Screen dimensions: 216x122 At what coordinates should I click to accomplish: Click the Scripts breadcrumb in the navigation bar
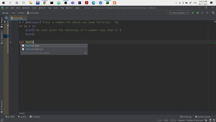21,13
